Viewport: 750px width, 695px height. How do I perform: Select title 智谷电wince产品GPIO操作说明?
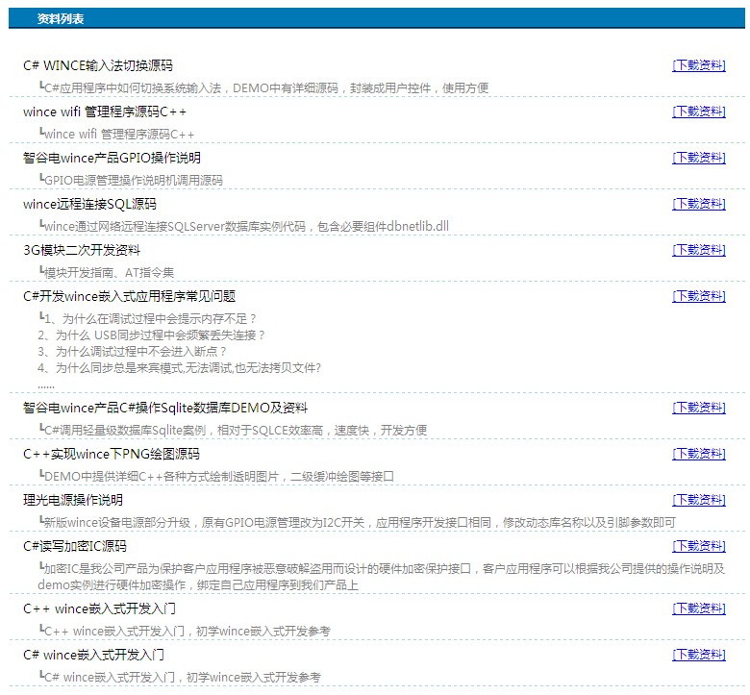click(x=112, y=158)
